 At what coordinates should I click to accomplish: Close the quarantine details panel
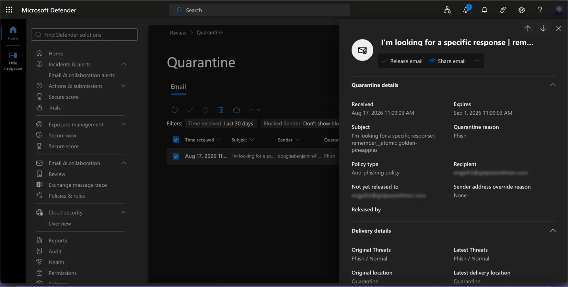[x=559, y=28]
